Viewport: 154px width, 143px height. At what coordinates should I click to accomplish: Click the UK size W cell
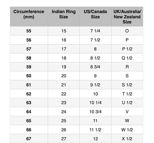pyautogui.click(x=127, y=121)
